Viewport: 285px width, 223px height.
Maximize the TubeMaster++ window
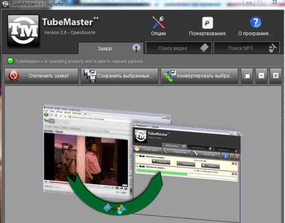point(260,2)
